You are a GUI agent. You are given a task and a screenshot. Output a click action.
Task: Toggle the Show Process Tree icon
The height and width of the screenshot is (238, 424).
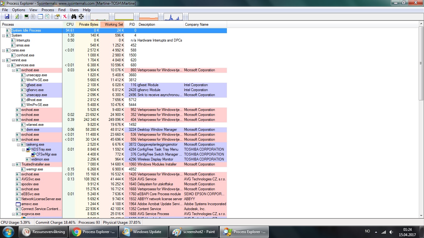[x=33, y=16]
